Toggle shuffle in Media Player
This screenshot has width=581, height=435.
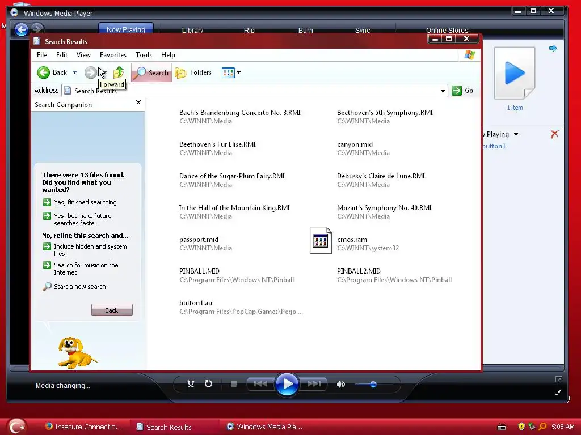tap(191, 384)
